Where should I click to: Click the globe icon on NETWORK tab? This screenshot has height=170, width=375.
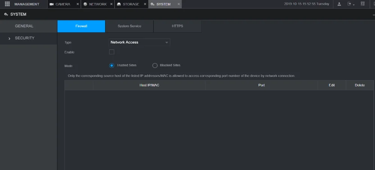click(x=85, y=4)
